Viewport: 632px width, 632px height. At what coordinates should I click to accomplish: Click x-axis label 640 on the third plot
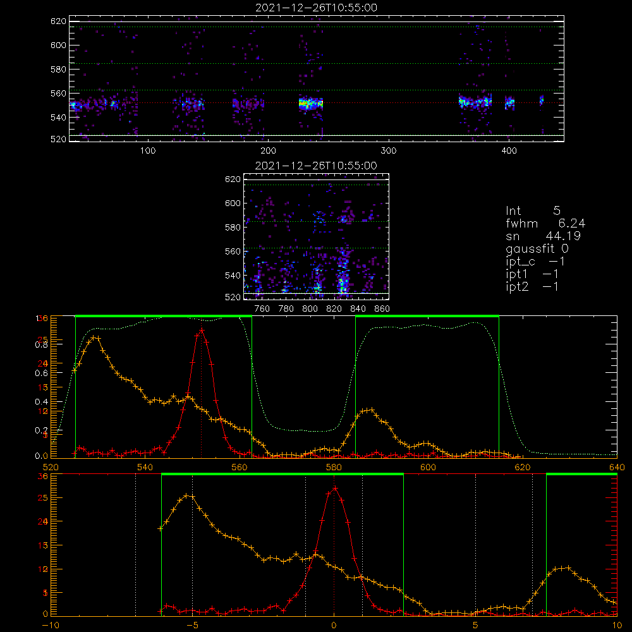pyautogui.click(x=617, y=468)
